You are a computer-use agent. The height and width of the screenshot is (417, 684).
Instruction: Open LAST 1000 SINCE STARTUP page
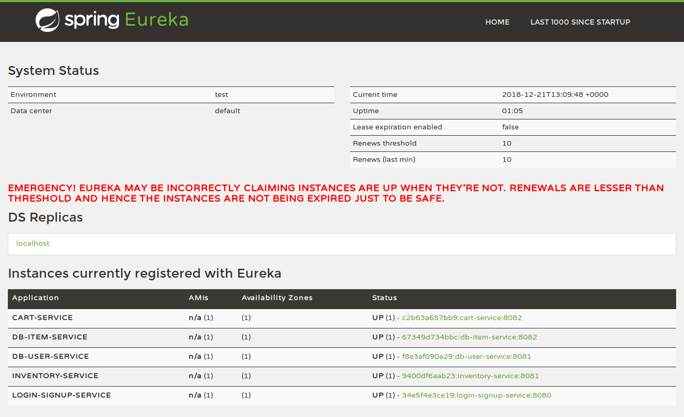click(x=580, y=22)
